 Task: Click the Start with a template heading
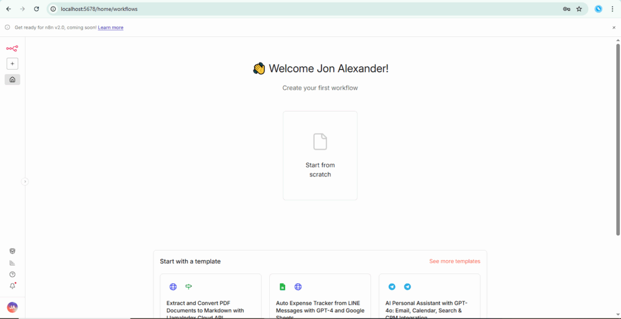coord(190,261)
